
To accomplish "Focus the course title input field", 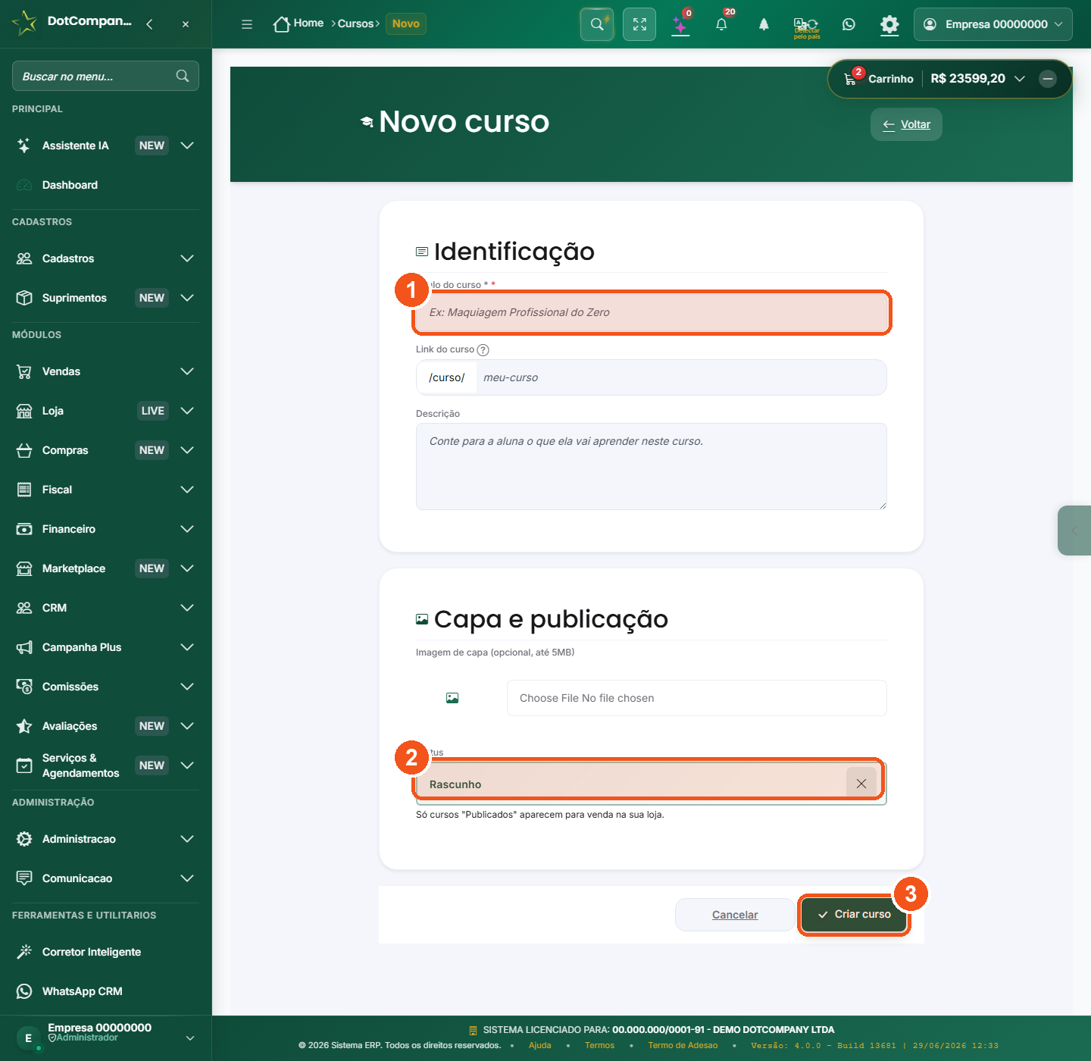I will (x=652, y=312).
